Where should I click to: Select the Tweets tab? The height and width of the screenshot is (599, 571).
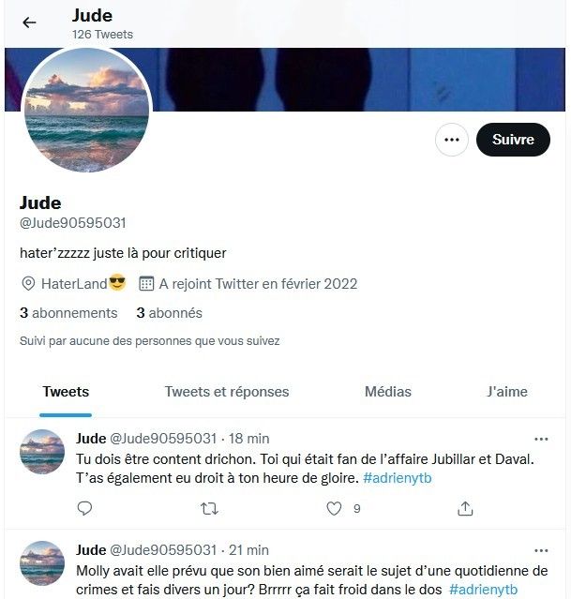[x=66, y=392]
